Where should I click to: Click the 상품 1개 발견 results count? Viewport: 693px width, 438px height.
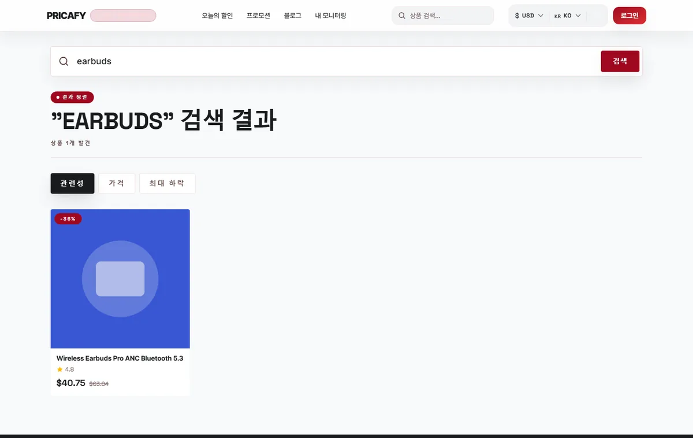(70, 143)
